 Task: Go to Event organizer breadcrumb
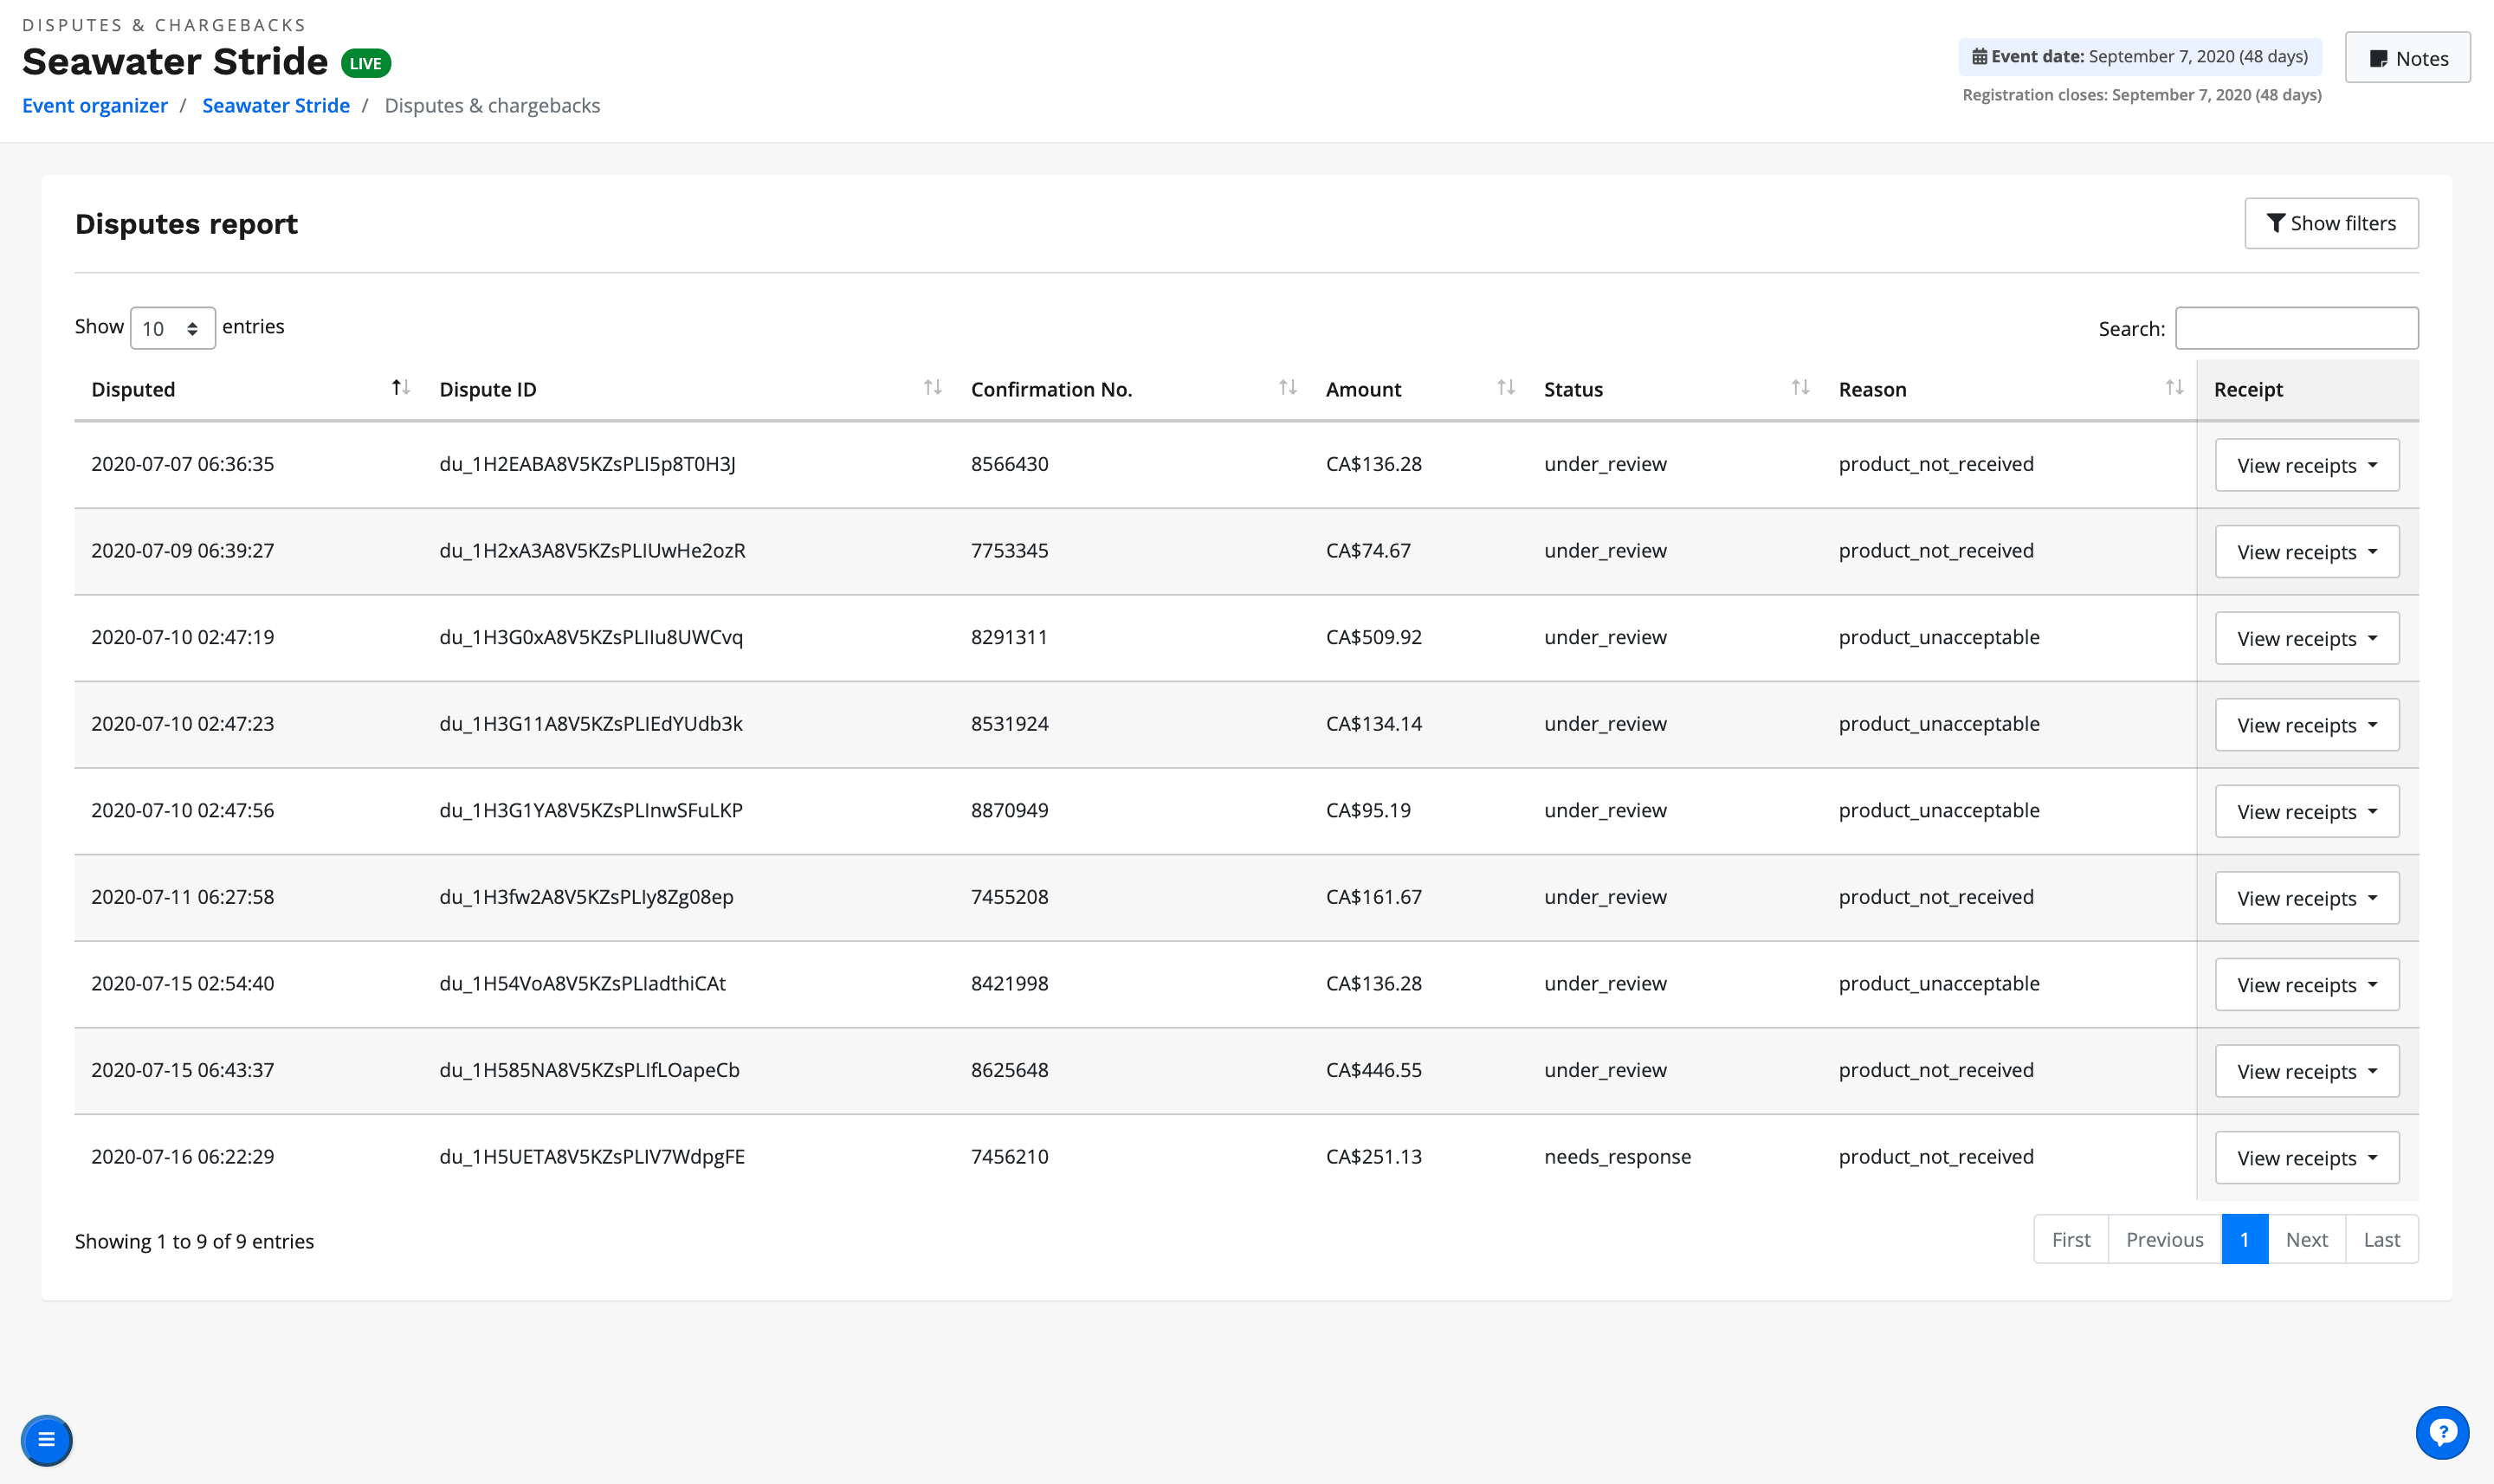(x=95, y=105)
